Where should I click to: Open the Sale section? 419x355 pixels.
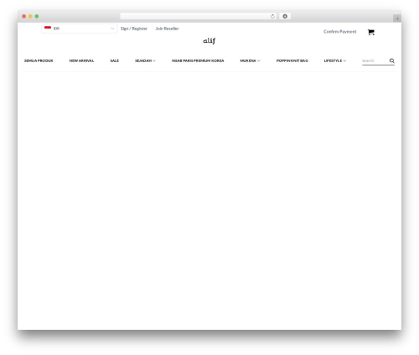(x=115, y=60)
